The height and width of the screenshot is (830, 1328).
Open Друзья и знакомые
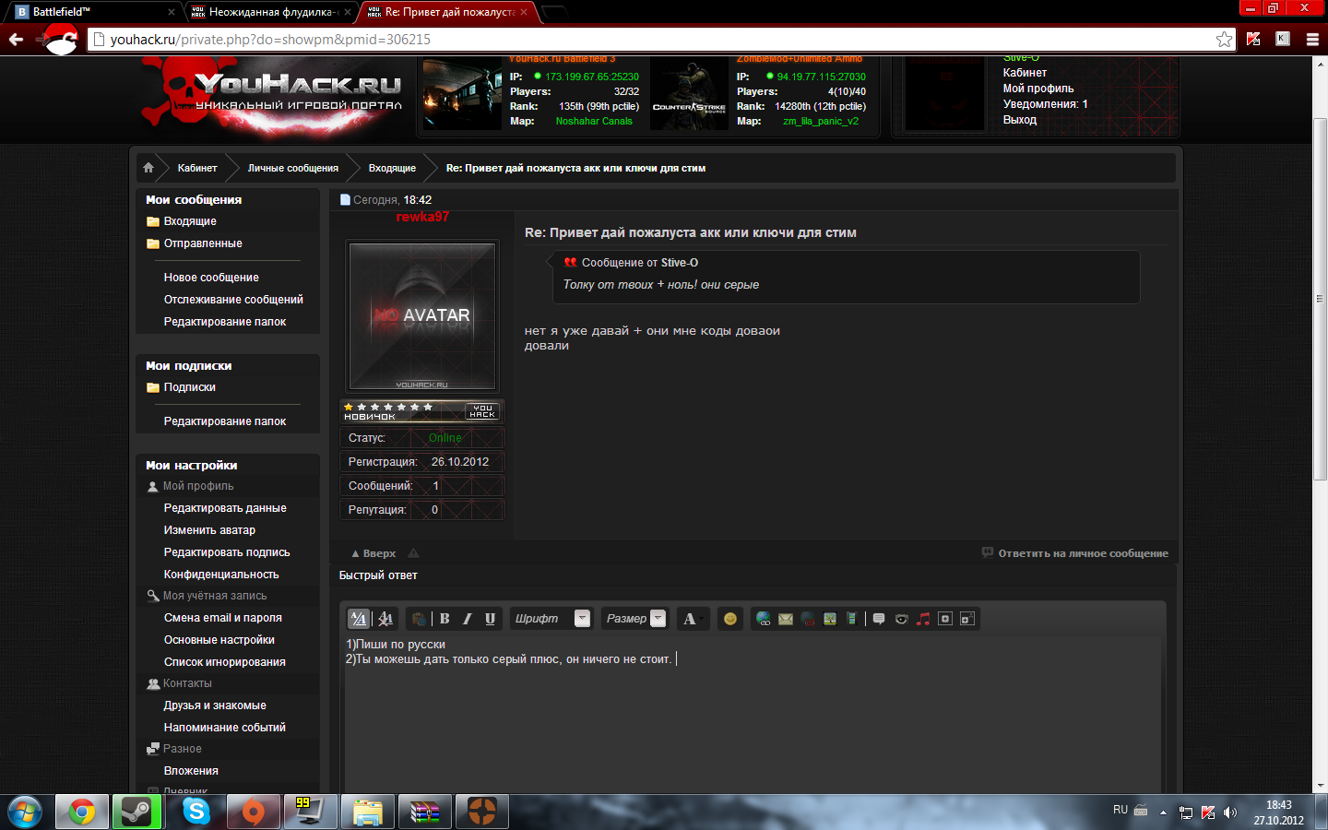coord(215,705)
